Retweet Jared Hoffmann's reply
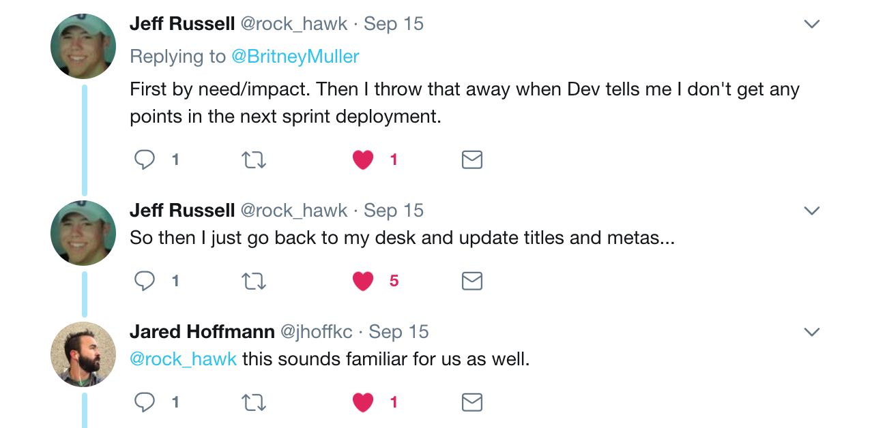 pos(253,401)
